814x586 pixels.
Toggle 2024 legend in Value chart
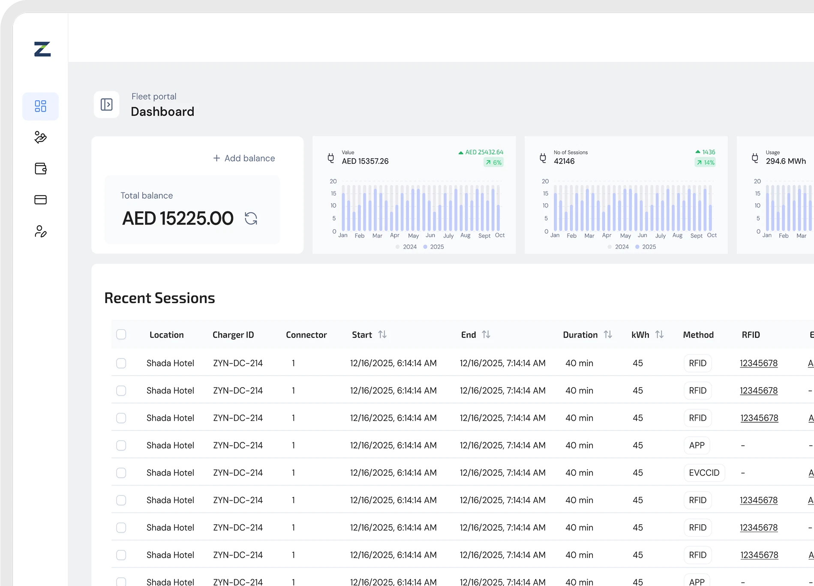(x=406, y=247)
